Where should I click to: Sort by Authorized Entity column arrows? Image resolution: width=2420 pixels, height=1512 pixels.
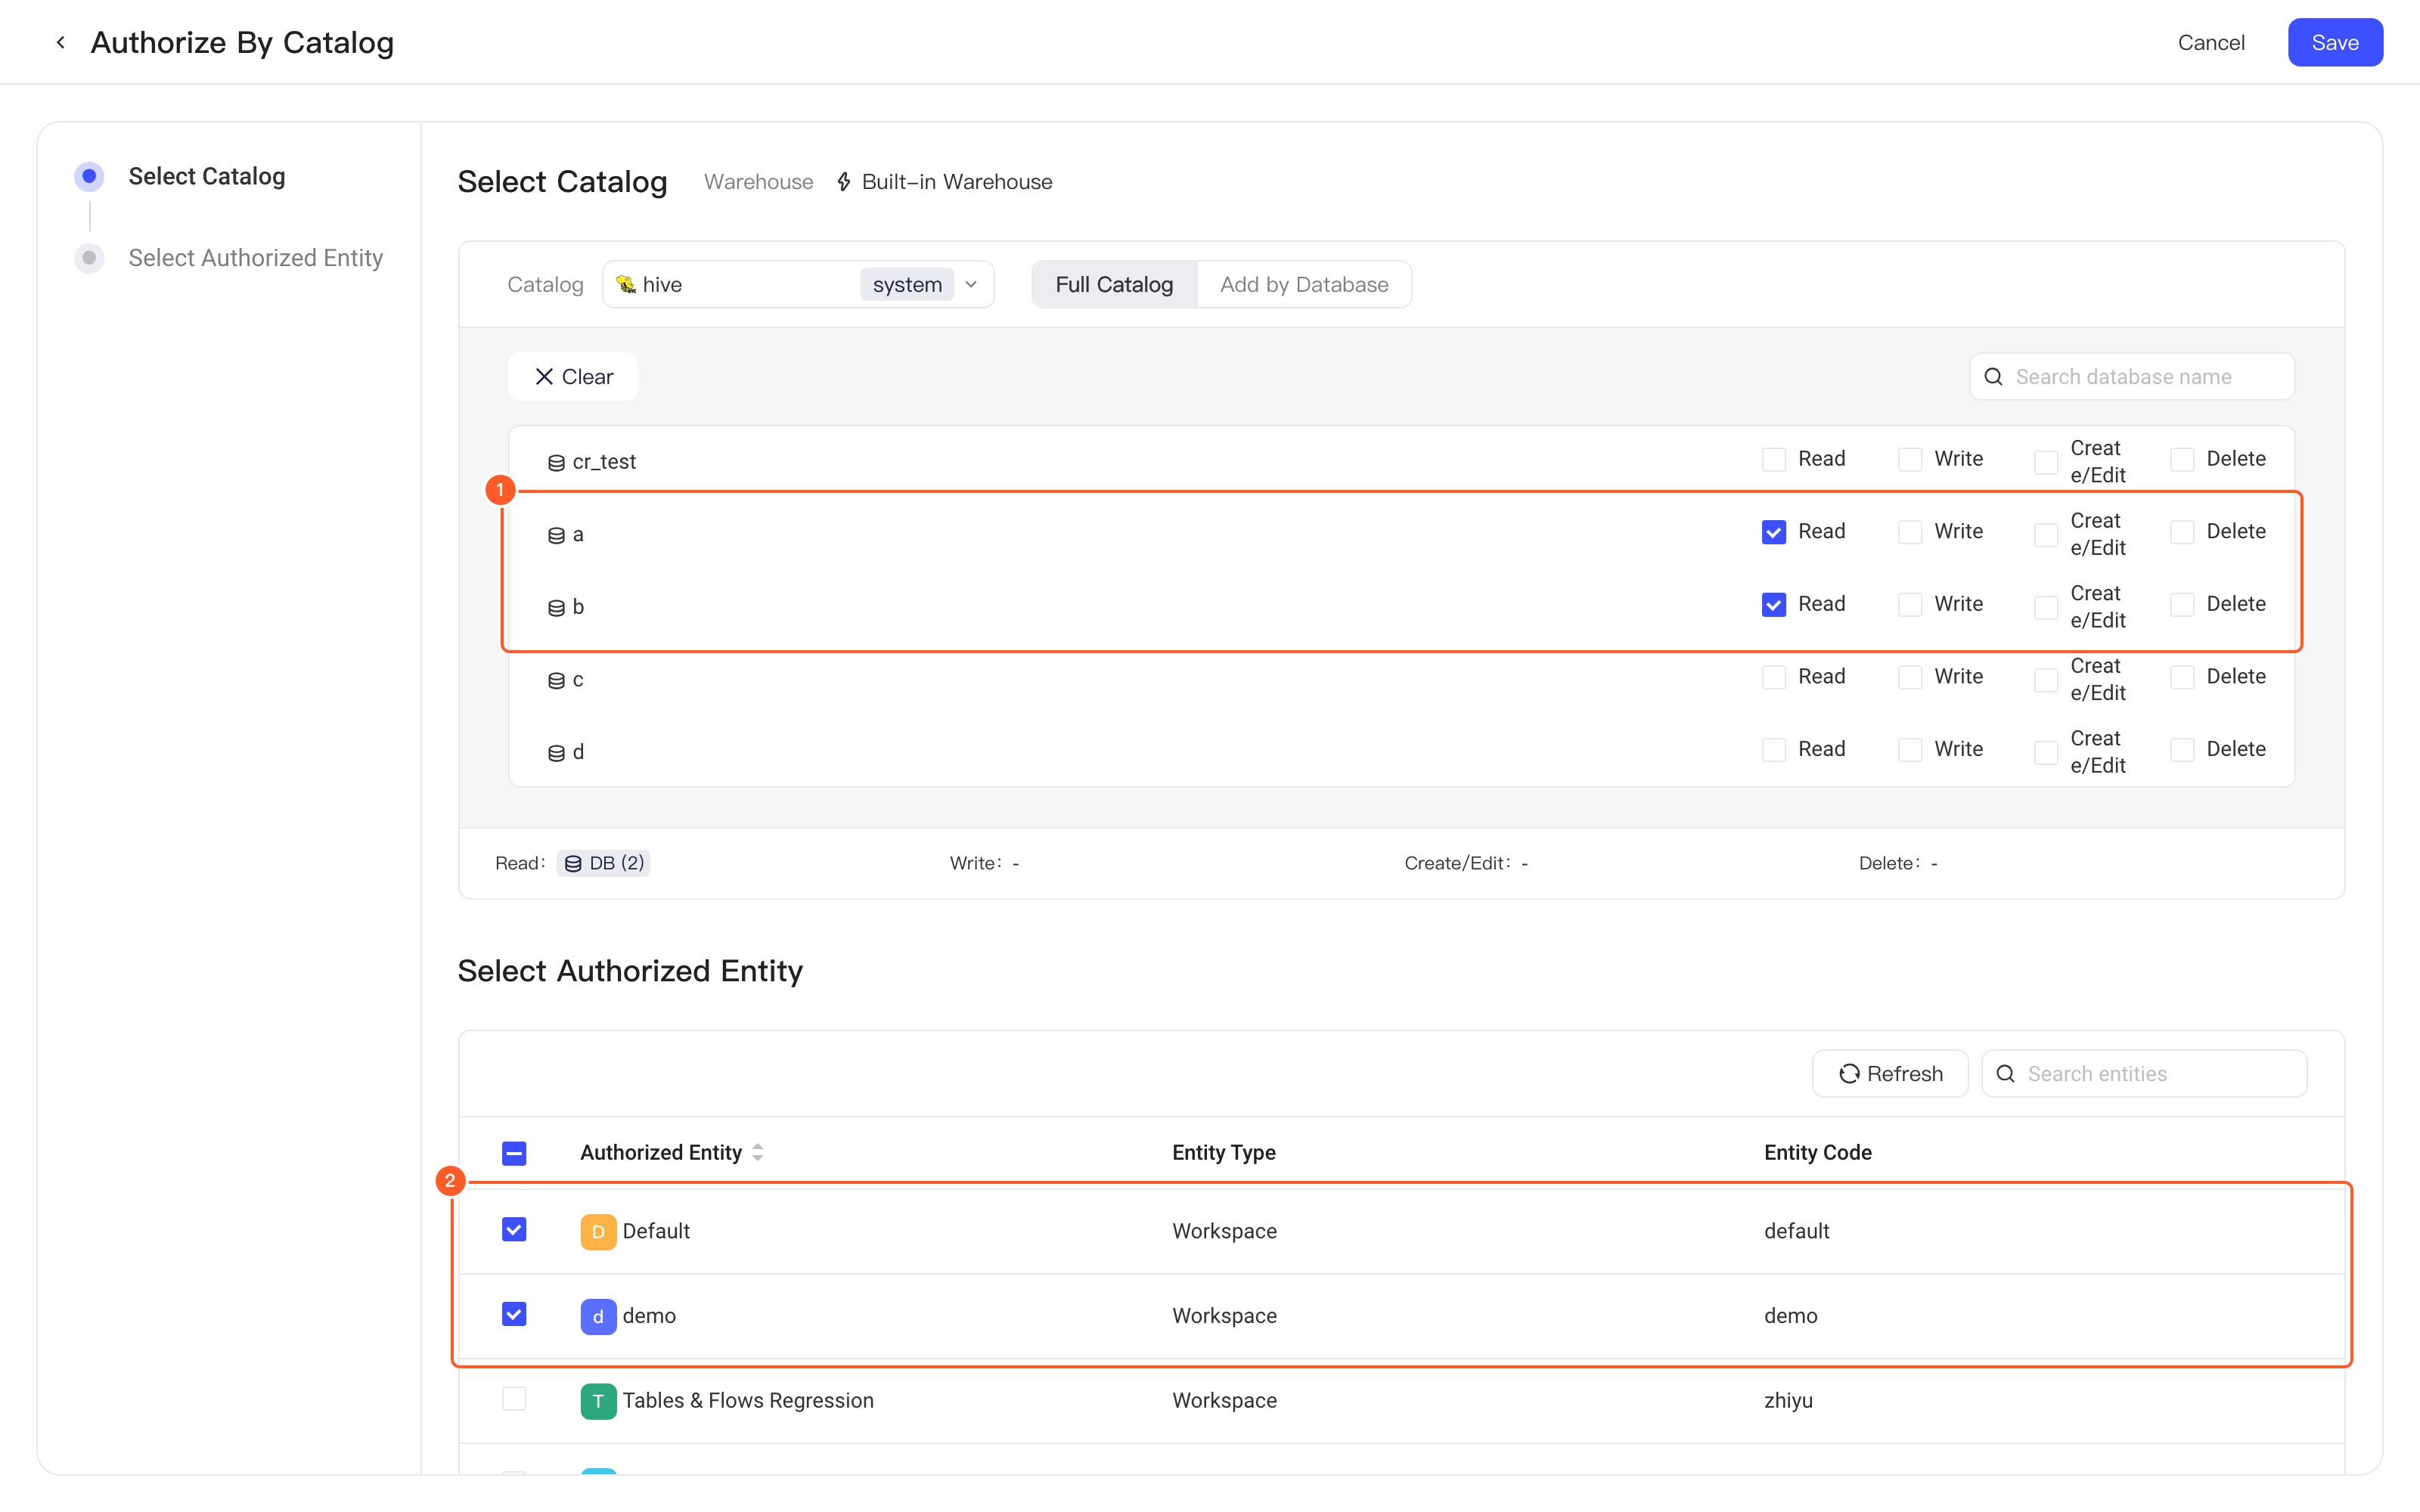[x=758, y=1152]
